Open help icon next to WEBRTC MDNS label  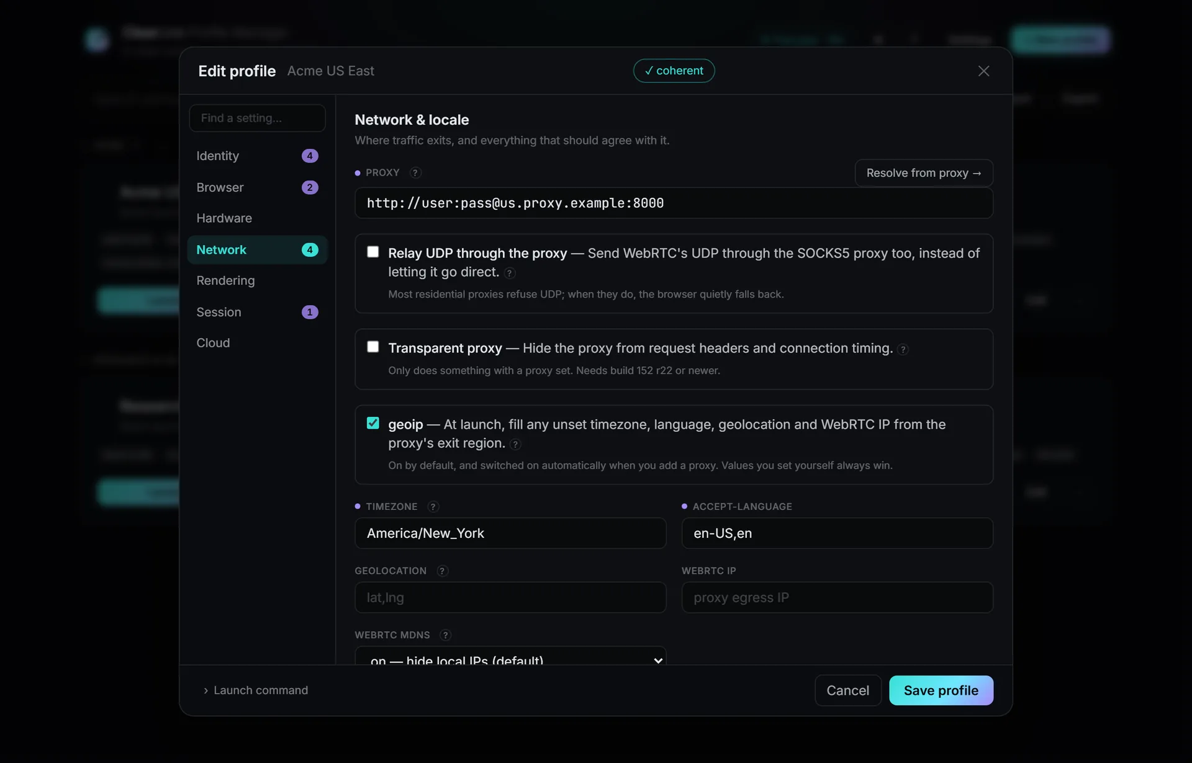pos(445,635)
